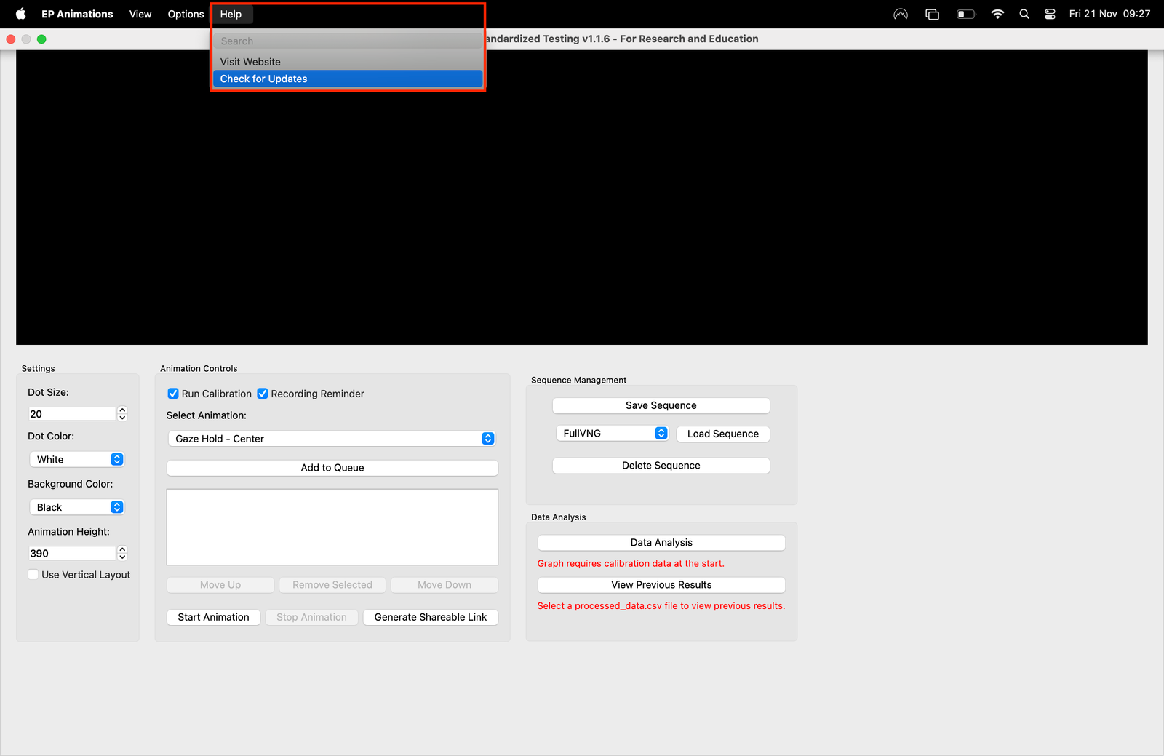Image resolution: width=1164 pixels, height=756 pixels.
Task: Open Control Center
Action: (x=1050, y=14)
